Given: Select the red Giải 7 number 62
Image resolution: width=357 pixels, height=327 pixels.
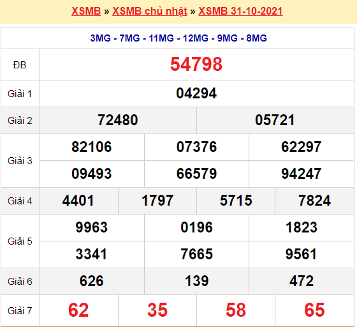Looking at the screenshot, I should (78, 310).
